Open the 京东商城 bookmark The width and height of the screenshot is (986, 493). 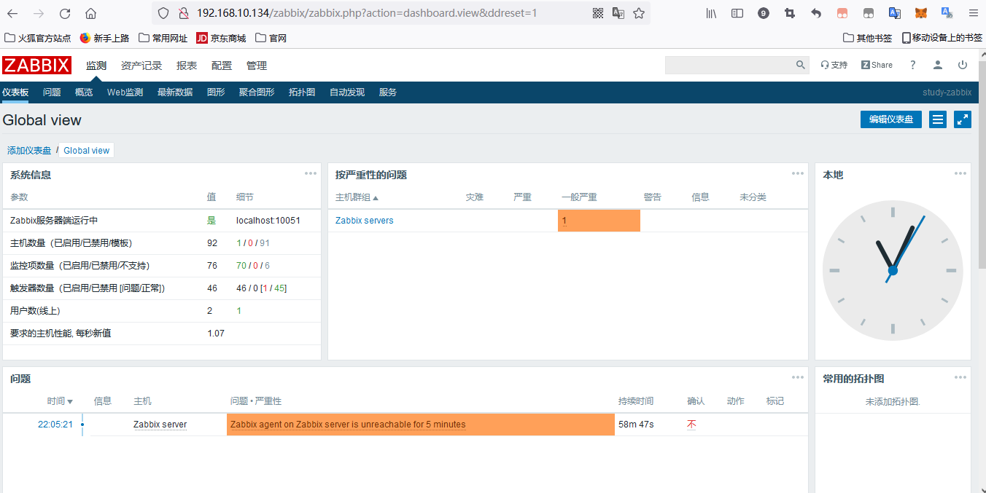[x=221, y=38]
